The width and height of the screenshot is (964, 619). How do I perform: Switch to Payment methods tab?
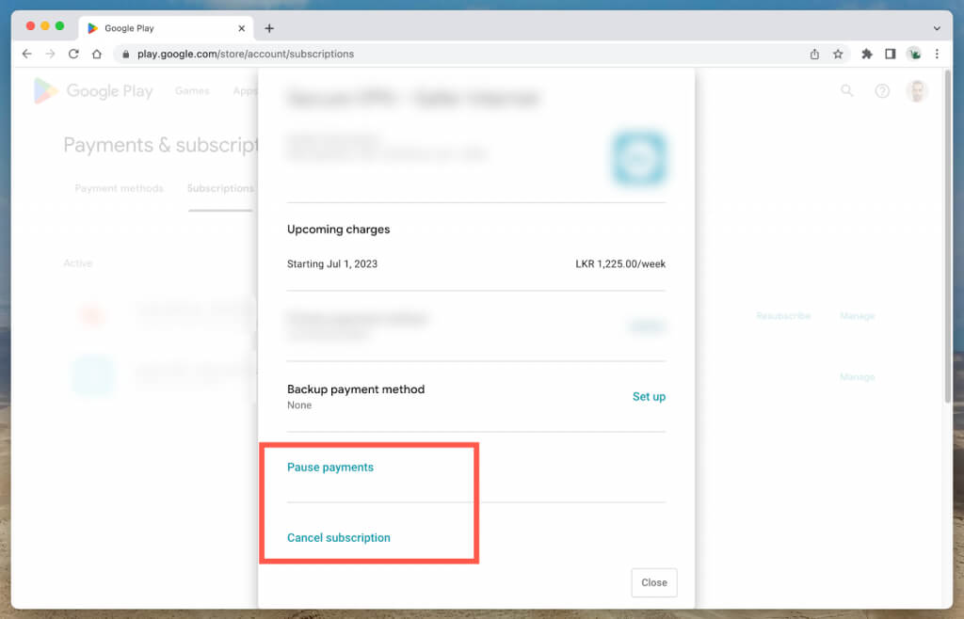coord(120,188)
